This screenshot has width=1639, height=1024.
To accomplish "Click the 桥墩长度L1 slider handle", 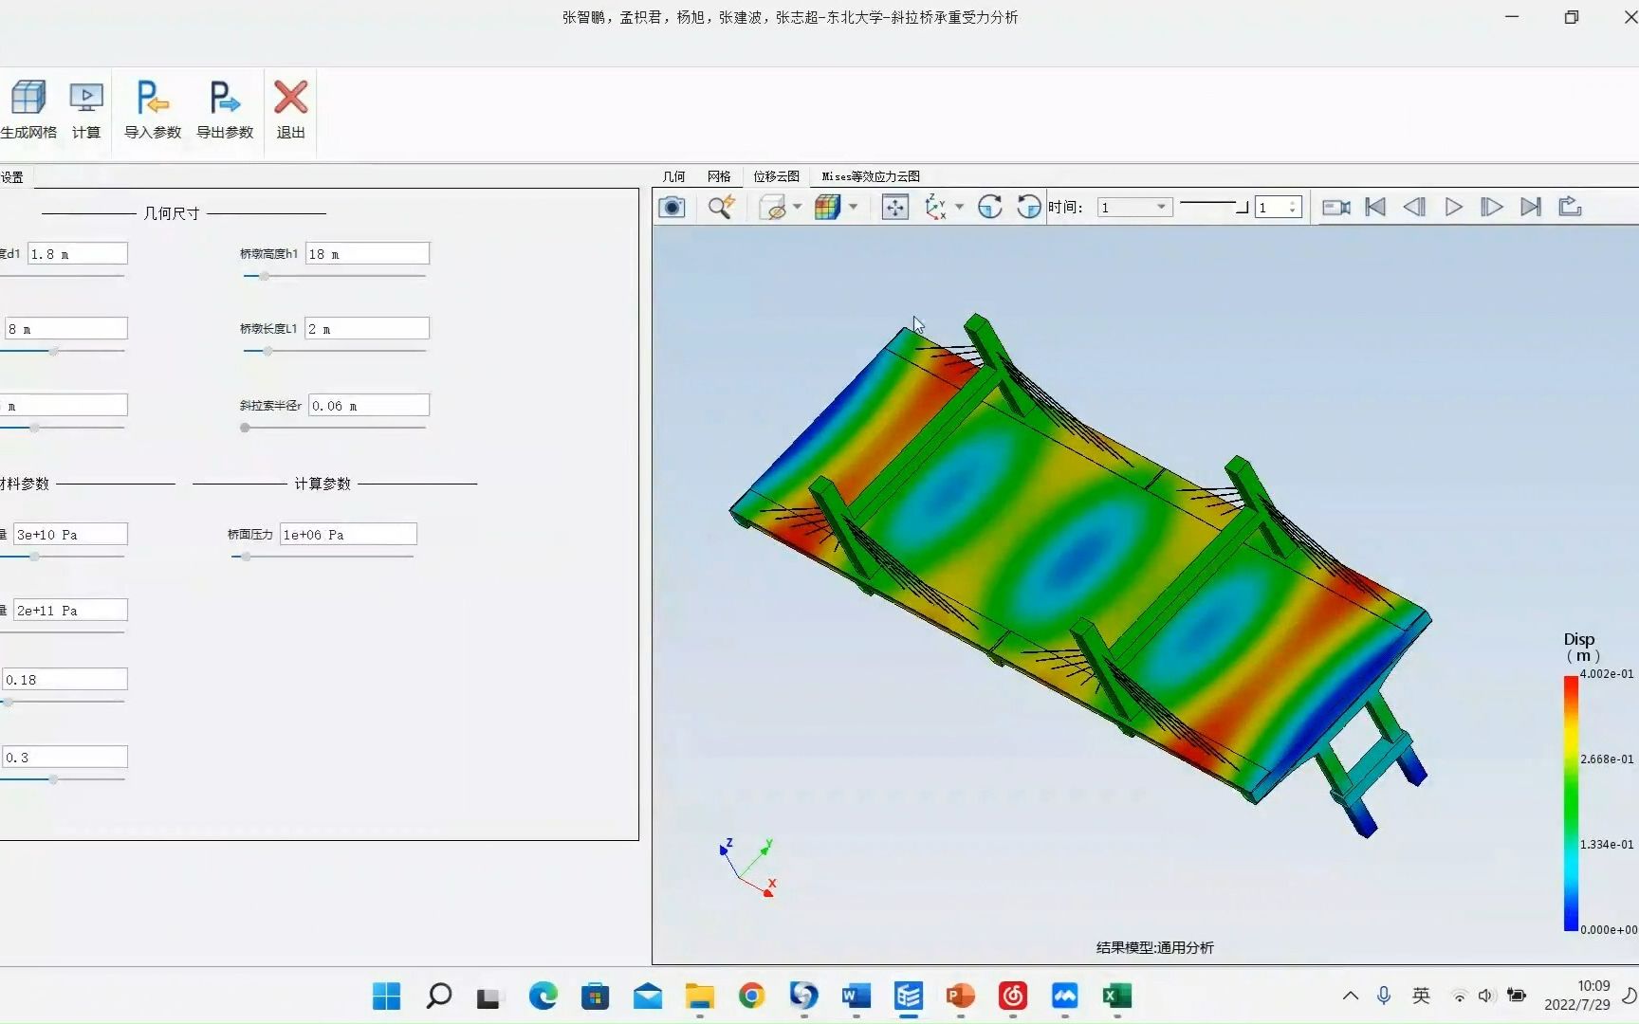I will click(267, 351).
